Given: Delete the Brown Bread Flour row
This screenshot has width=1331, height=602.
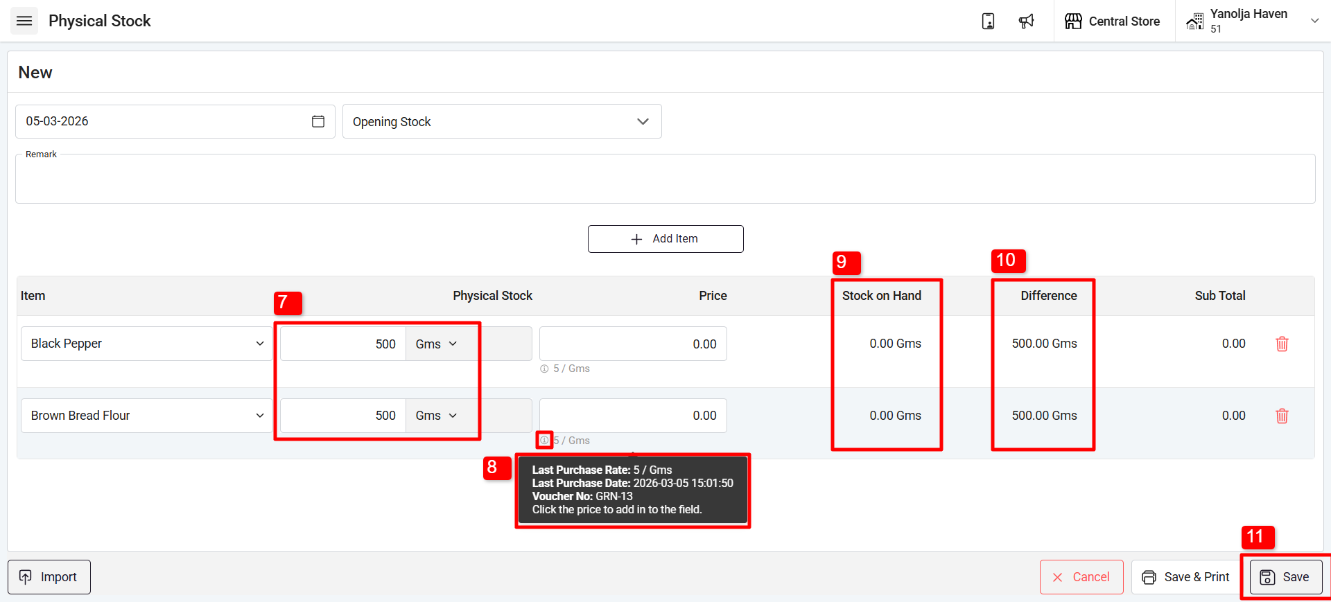Looking at the screenshot, I should click(x=1282, y=416).
